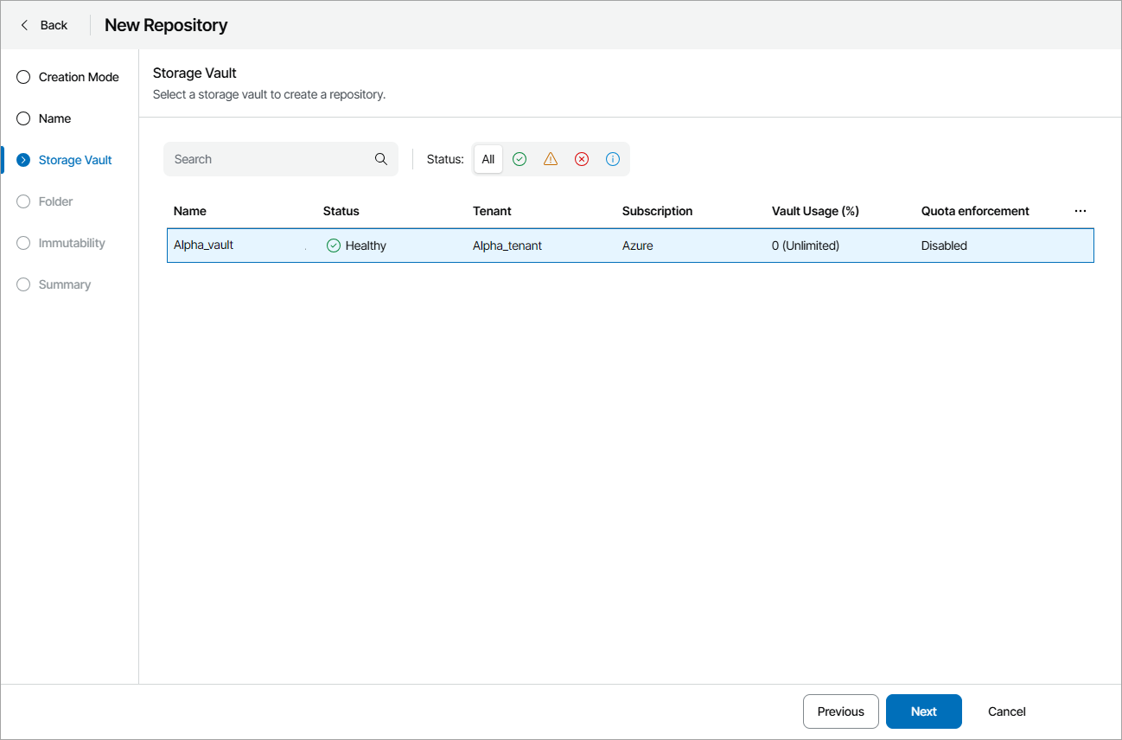Click the Healthy checkmark icon beside Alpha_vault
This screenshot has width=1122, height=740.
coord(333,246)
